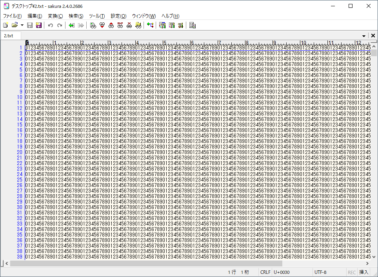The width and height of the screenshot is (378, 277).
Task: Click the UTF-8 encoding indicator
Action: [x=320, y=272]
